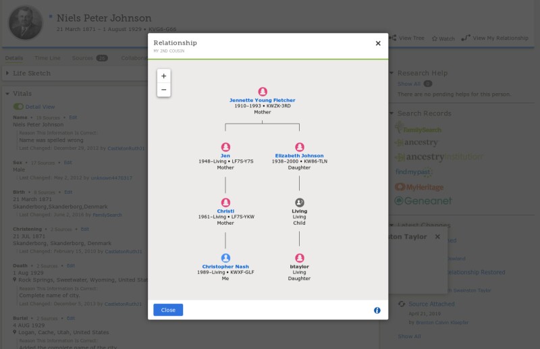
Task: Zoom out the relationship chart with minus button
Action: tap(163, 90)
